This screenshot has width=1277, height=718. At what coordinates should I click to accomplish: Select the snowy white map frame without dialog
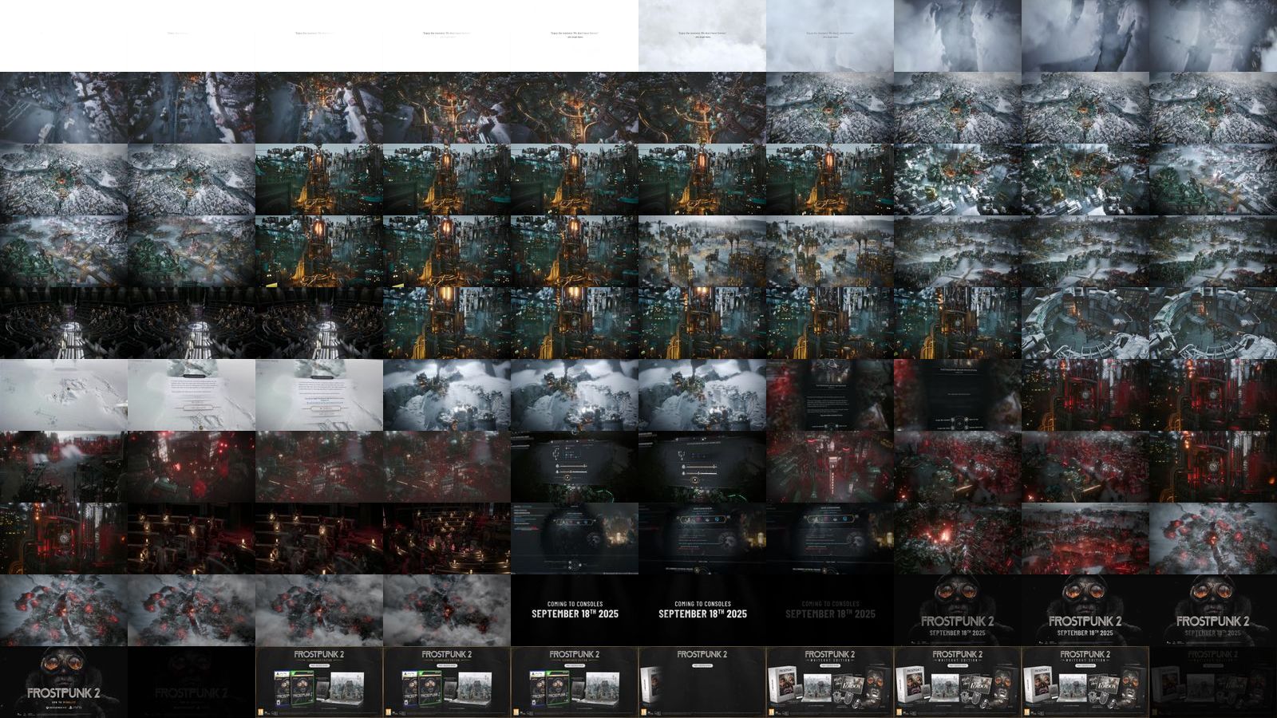click(64, 395)
